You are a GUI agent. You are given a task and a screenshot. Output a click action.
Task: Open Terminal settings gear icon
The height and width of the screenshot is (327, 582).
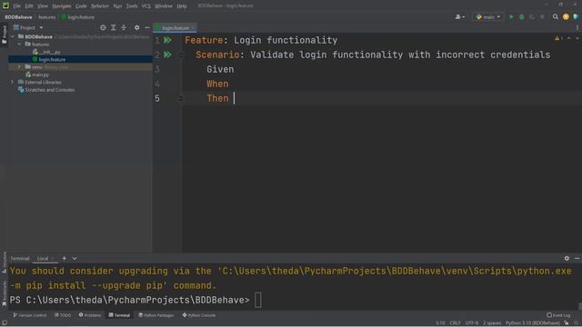pos(567,258)
